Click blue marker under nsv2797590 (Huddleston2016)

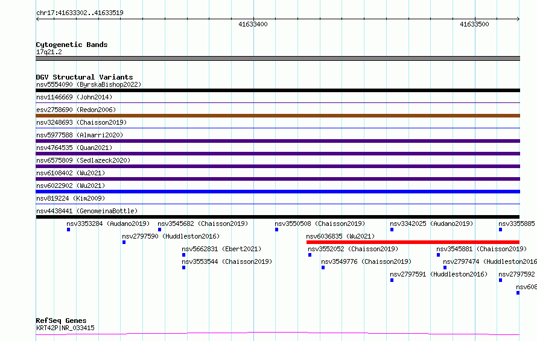coord(124,242)
